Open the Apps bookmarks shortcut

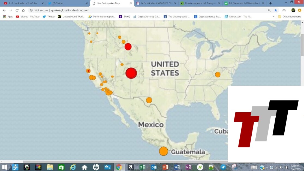(x=8, y=17)
